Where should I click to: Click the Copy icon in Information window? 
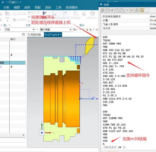(x=117, y=10)
